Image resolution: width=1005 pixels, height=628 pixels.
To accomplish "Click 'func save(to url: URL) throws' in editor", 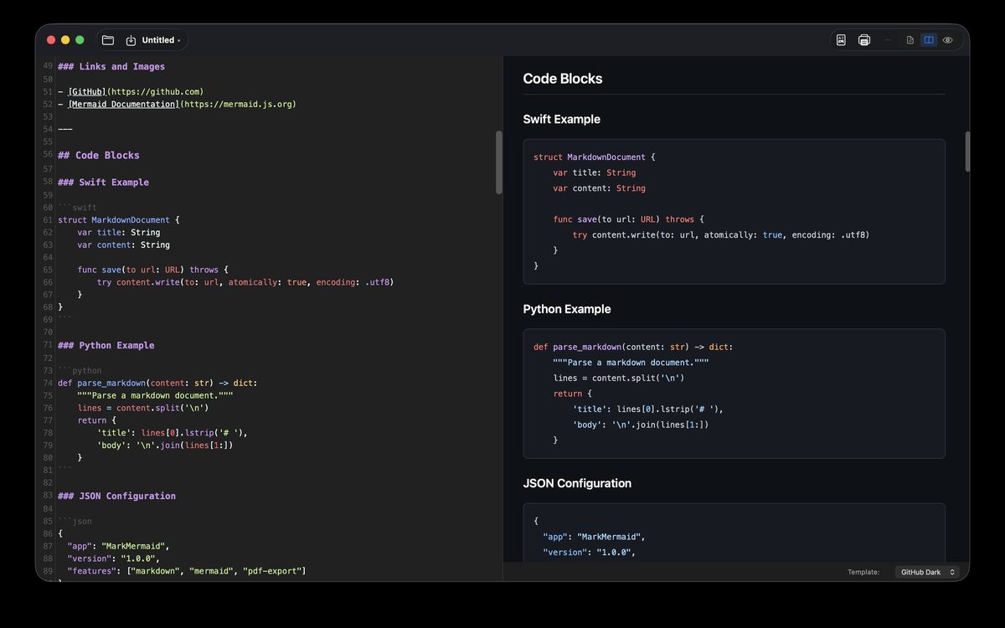I will tap(147, 270).
